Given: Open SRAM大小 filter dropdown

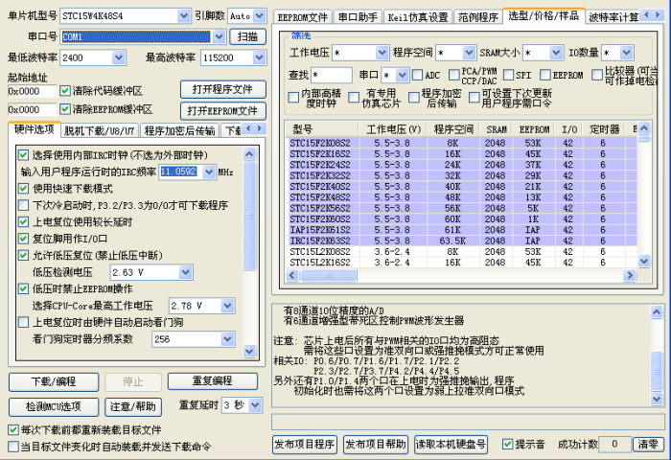Looking at the screenshot, I should click(555, 53).
